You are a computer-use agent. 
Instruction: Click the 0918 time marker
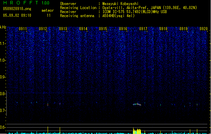pyautogui.click(x=163, y=29)
